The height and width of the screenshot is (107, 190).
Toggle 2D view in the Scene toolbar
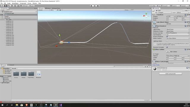tap(52, 10)
